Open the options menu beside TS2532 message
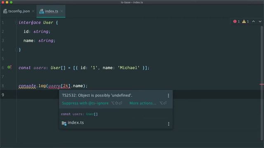This screenshot has width=264, height=148. tap(168, 96)
